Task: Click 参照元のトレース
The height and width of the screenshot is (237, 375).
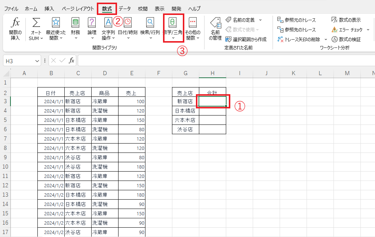Action: (296, 20)
